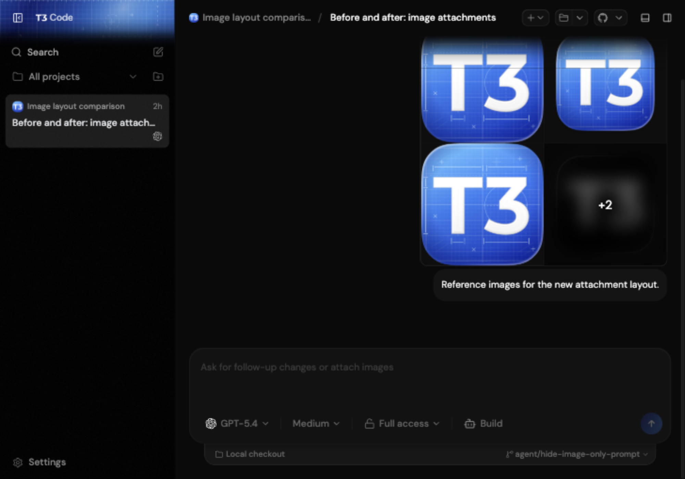Click the 'Reference images for the new attachment layout.' message

point(550,285)
